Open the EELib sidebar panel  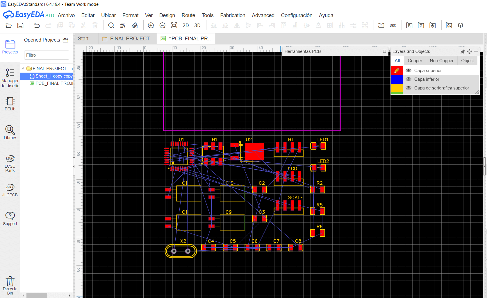[10, 104]
